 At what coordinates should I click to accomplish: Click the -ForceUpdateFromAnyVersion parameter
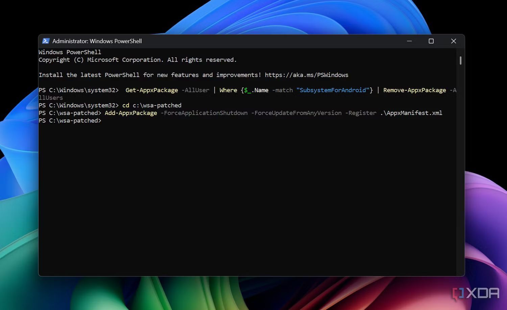point(296,113)
